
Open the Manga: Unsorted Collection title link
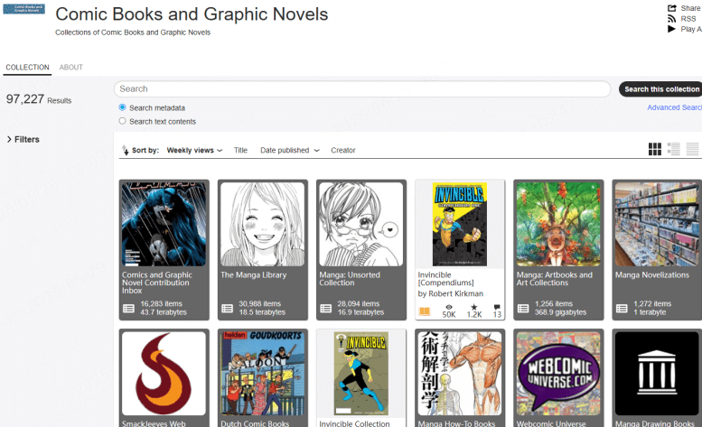click(350, 279)
